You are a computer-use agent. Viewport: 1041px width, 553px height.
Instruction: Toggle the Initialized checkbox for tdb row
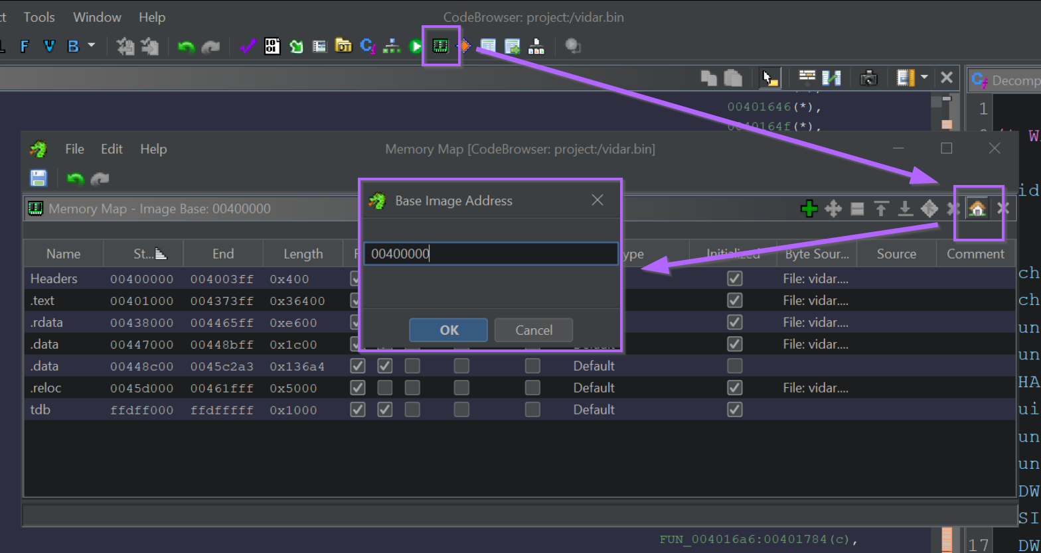[x=734, y=409]
